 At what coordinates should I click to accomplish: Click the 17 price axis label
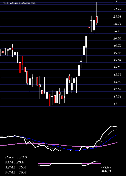(x=115, y=104)
